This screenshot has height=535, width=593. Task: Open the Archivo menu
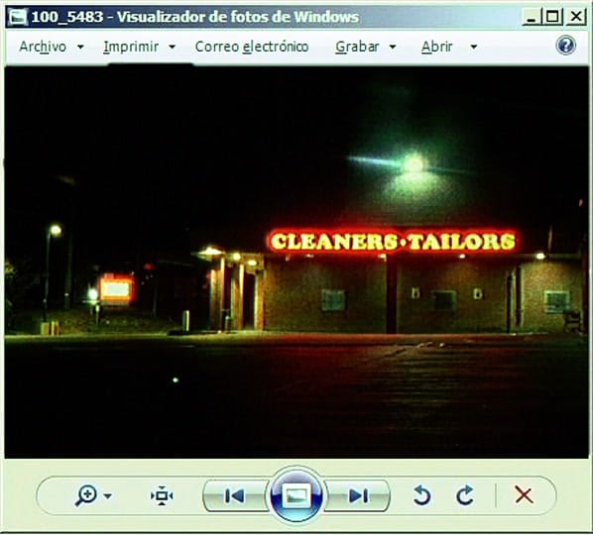(43, 47)
